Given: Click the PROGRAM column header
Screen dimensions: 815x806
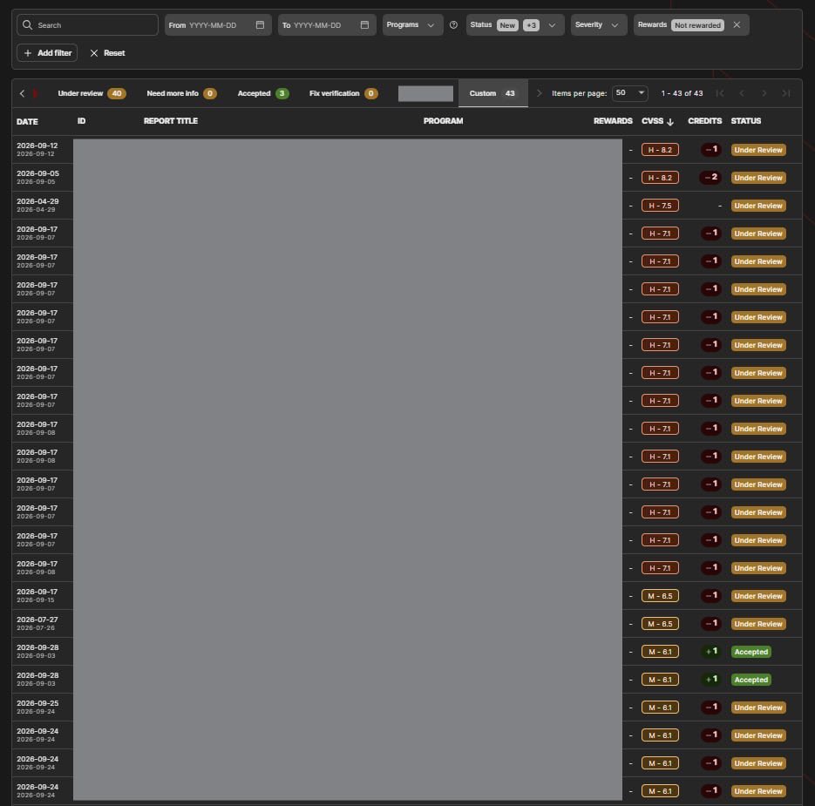Looking at the screenshot, I should (443, 121).
